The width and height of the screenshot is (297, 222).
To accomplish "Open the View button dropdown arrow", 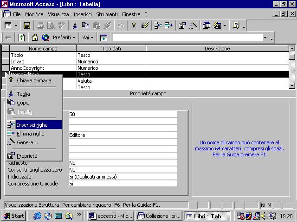I will 16,25.
